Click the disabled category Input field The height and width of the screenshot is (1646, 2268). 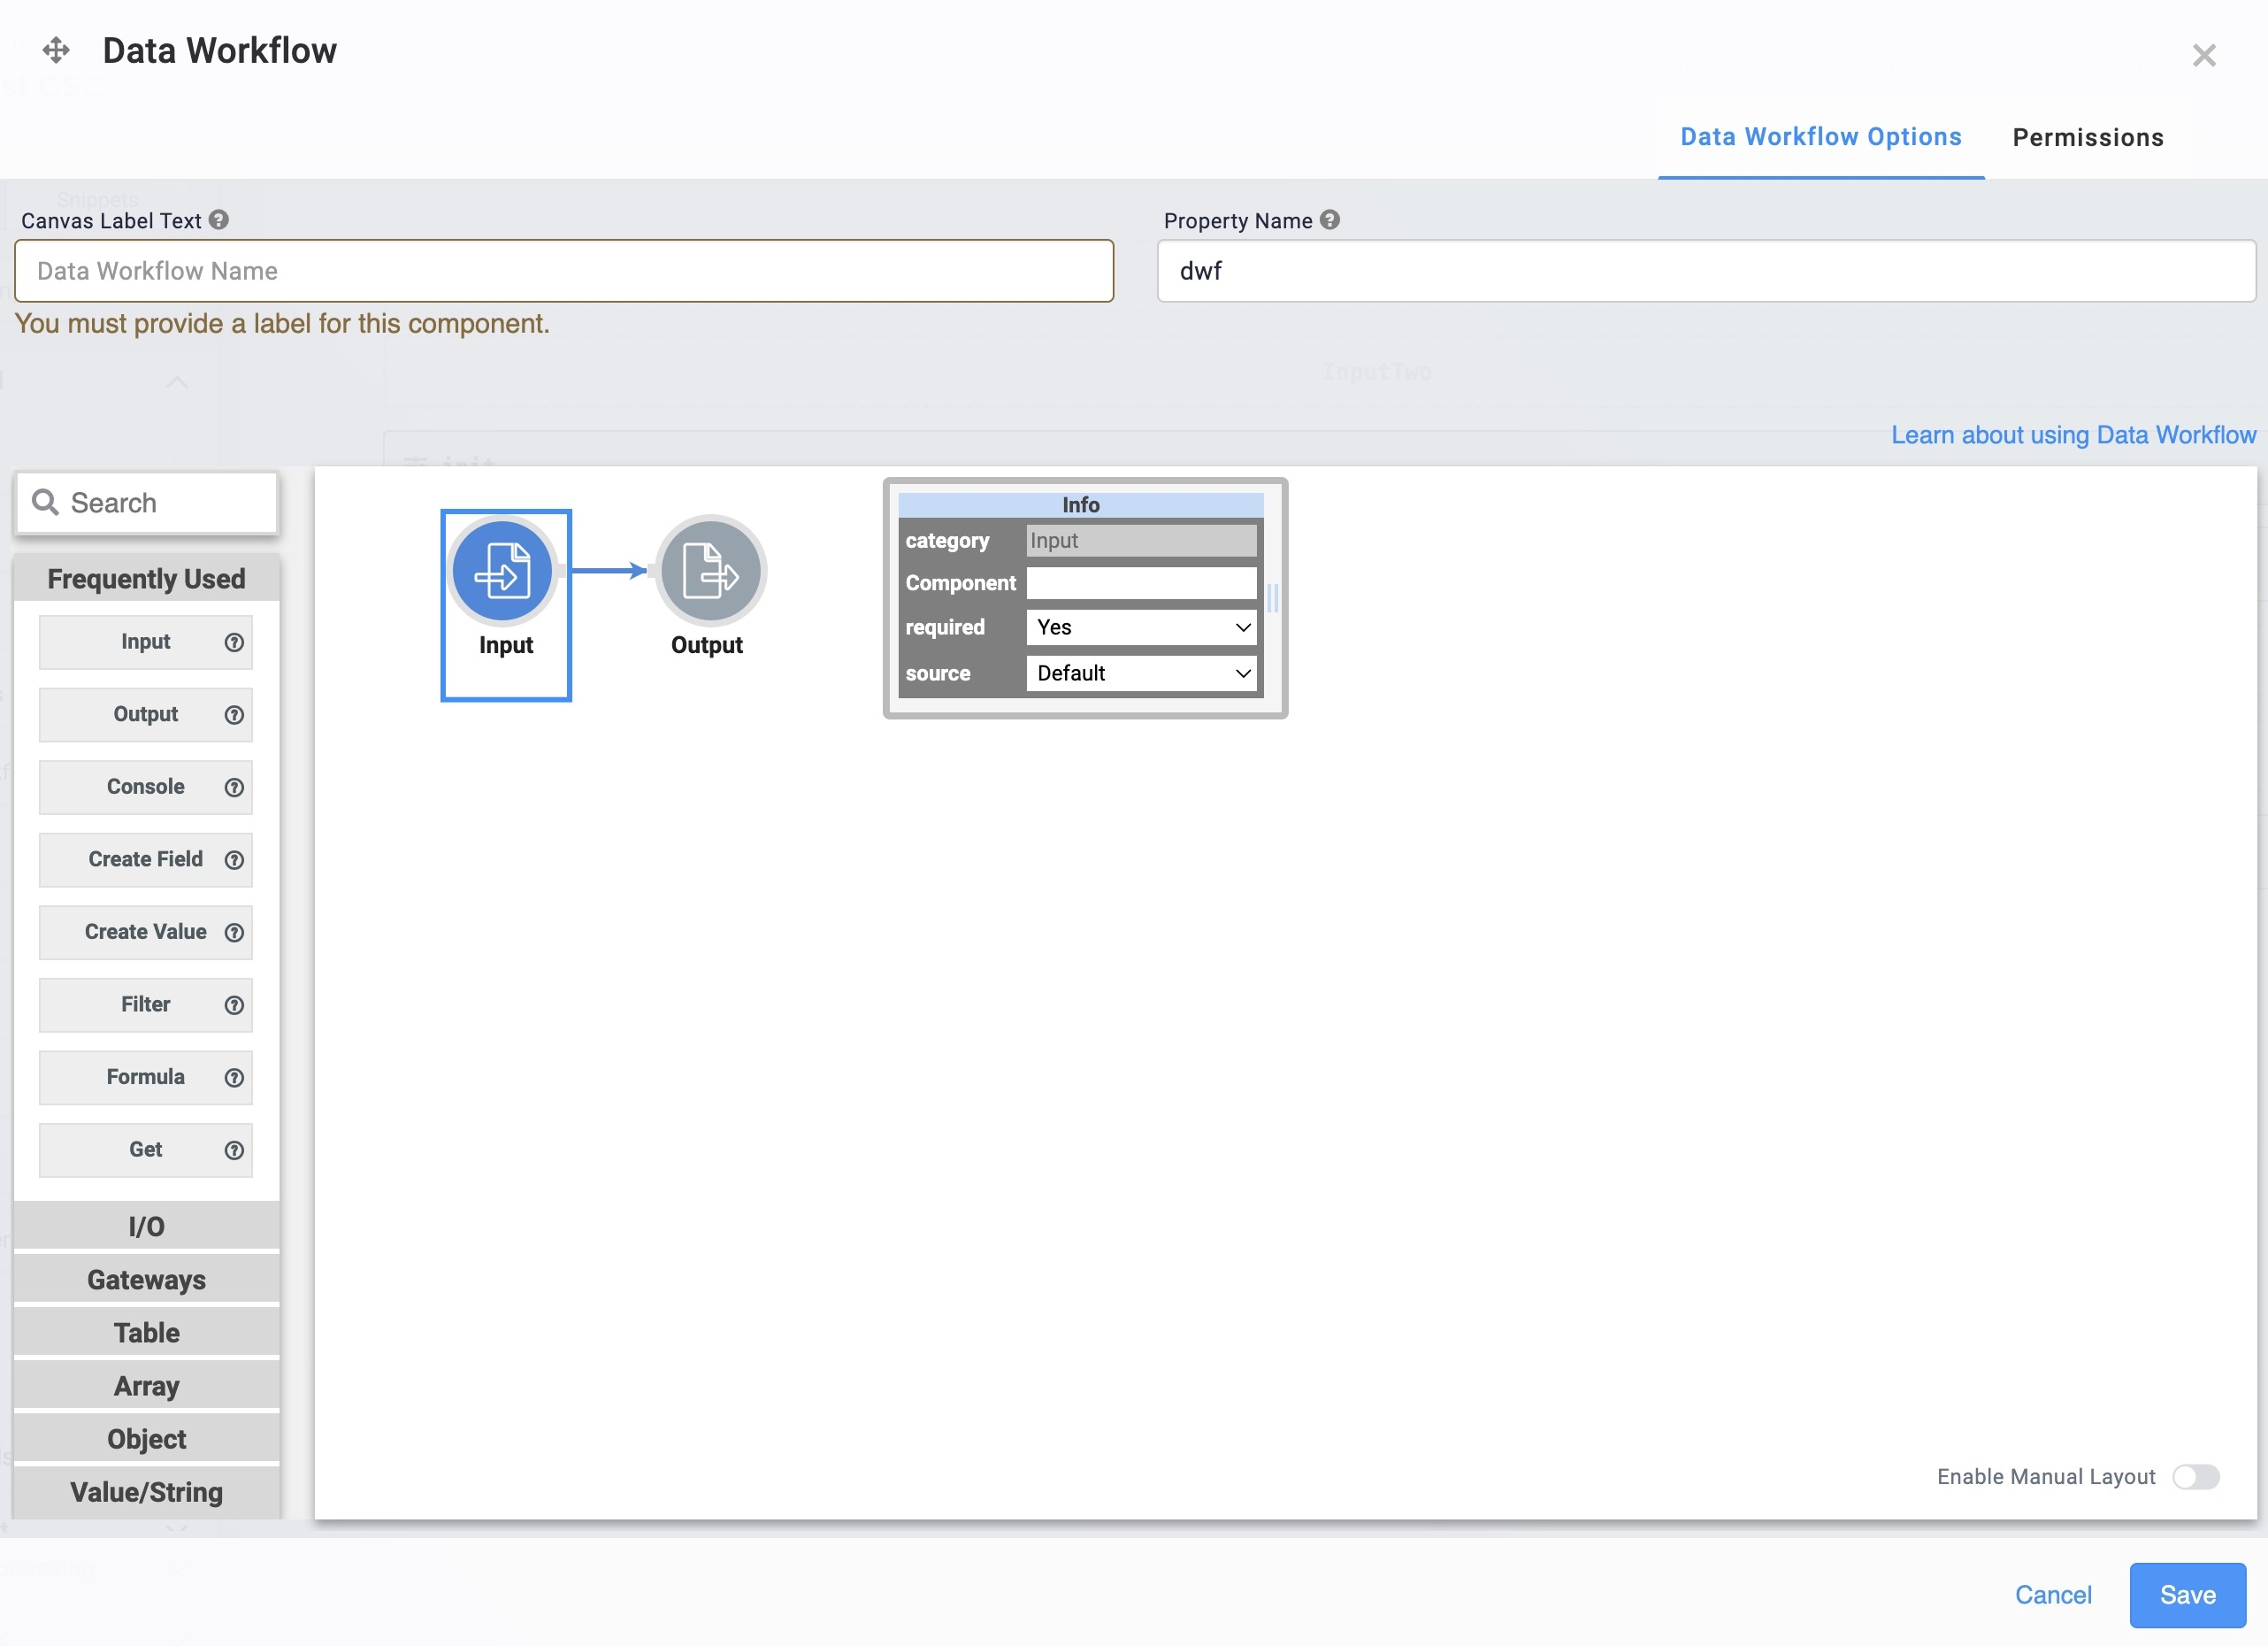point(1141,541)
